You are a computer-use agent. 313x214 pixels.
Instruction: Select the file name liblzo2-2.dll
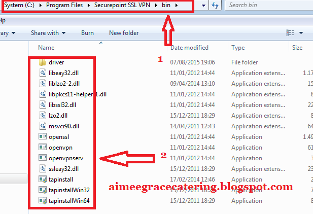64,84
